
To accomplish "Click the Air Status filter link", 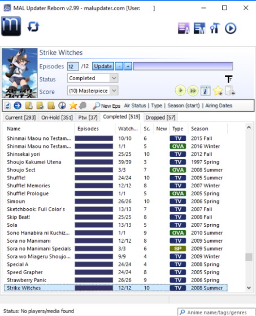I will [135, 106].
